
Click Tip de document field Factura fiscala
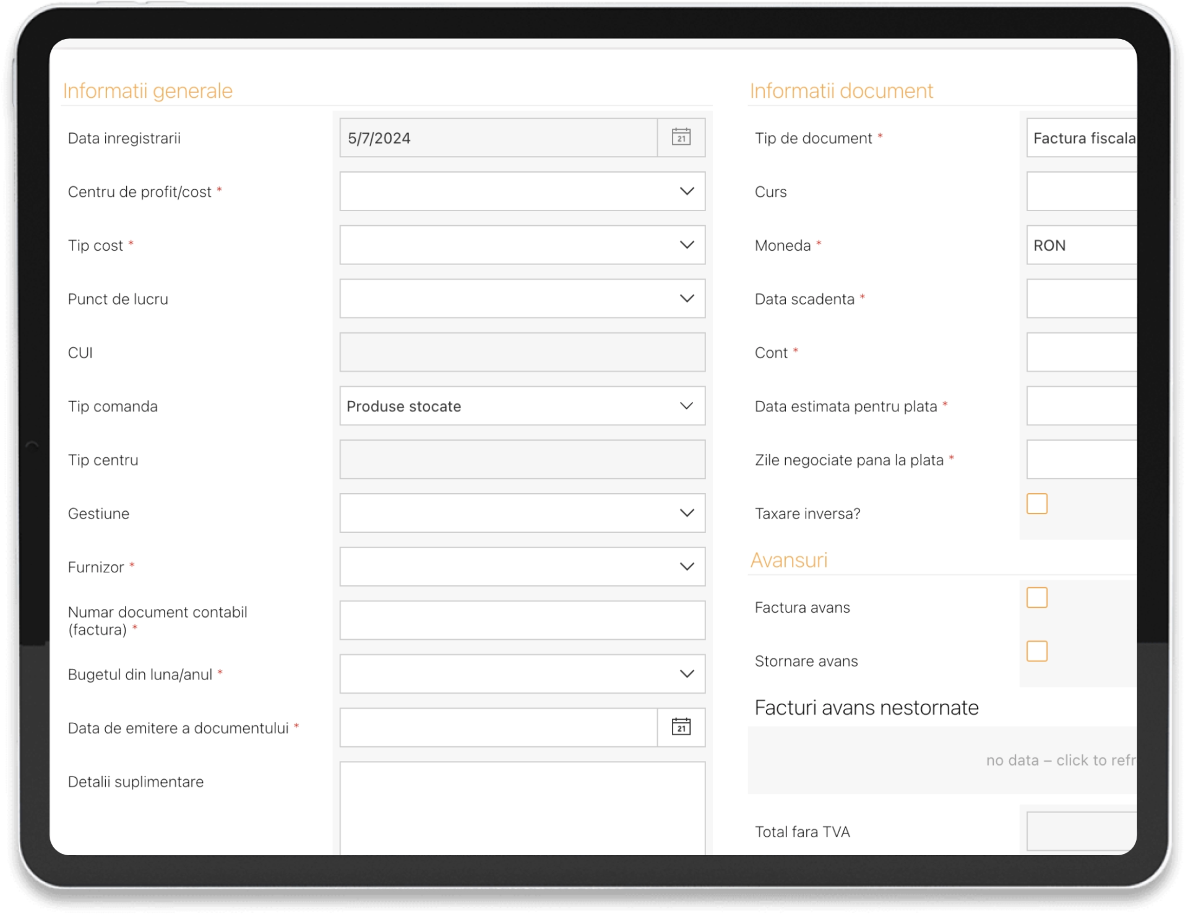click(x=1081, y=137)
